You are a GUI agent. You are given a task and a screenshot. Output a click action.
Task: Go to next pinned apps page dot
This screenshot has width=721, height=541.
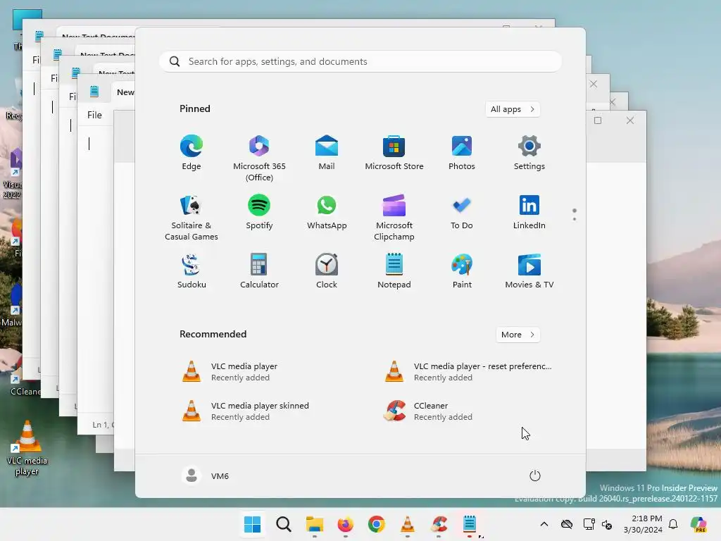[x=575, y=219]
